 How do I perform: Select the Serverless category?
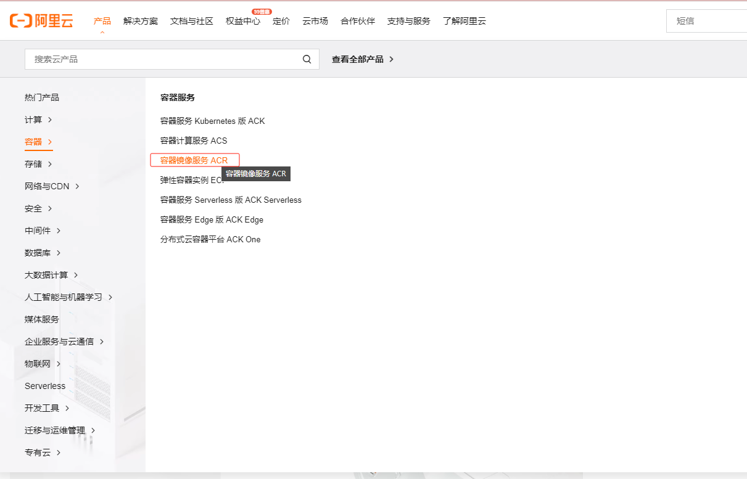[45, 386]
